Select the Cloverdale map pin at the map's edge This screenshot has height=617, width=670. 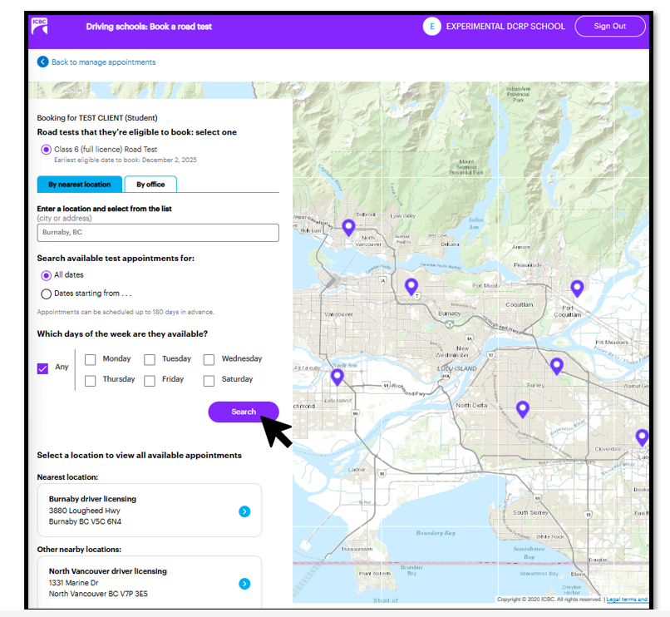point(642,438)
